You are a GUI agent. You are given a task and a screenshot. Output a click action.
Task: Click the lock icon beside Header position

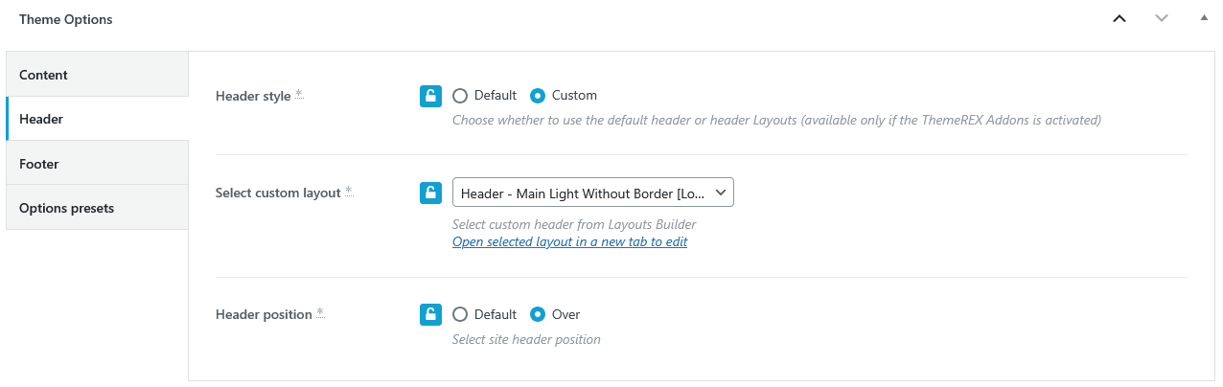tap(430, 314)
